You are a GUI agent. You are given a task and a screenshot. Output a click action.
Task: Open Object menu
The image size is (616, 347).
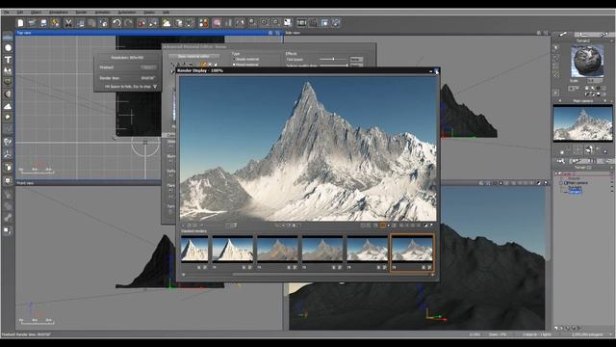point(36,13)
